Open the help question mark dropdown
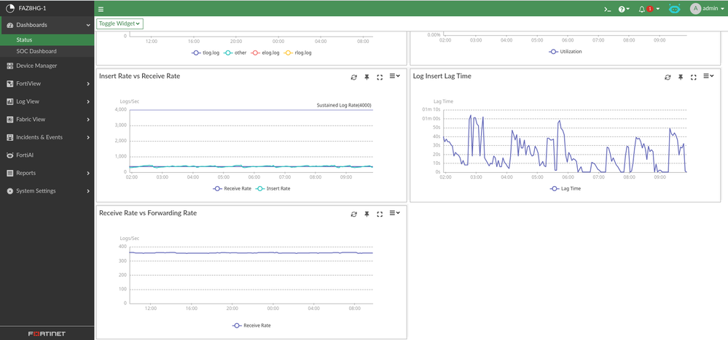 (x=624, y=9)
